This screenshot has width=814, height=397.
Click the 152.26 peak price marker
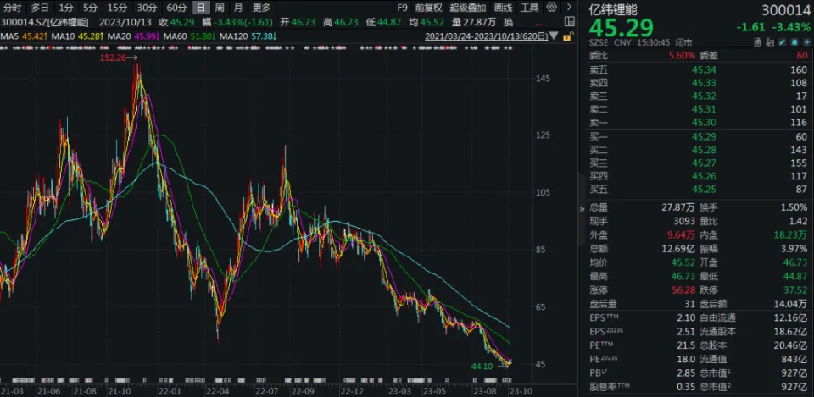click(x=115, y=58)
